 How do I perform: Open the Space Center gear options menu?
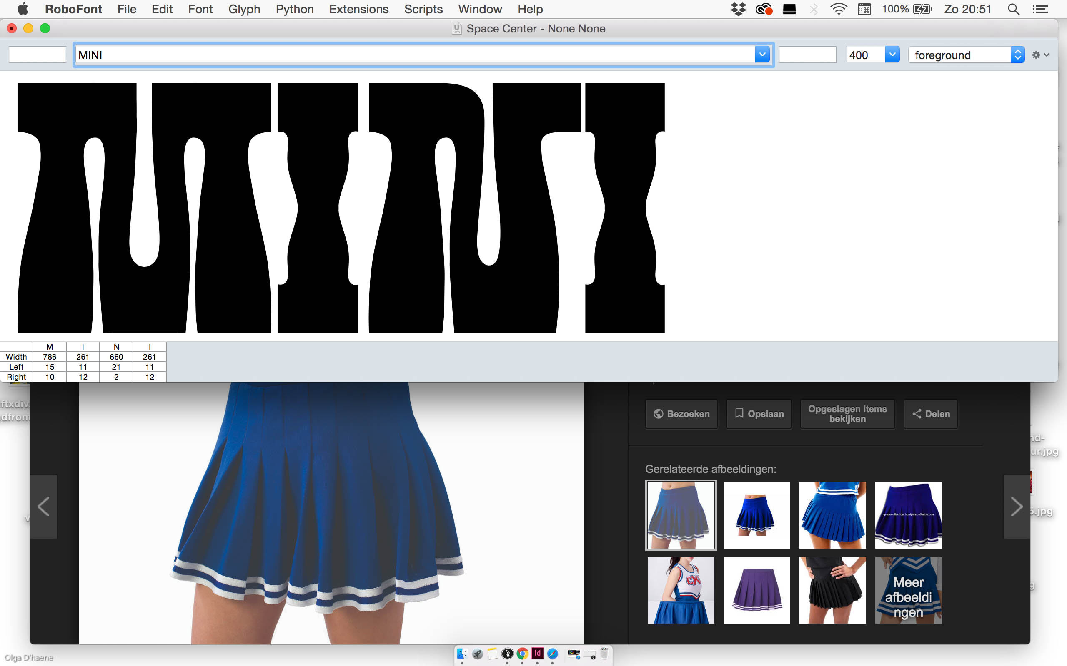point(1040,55)
